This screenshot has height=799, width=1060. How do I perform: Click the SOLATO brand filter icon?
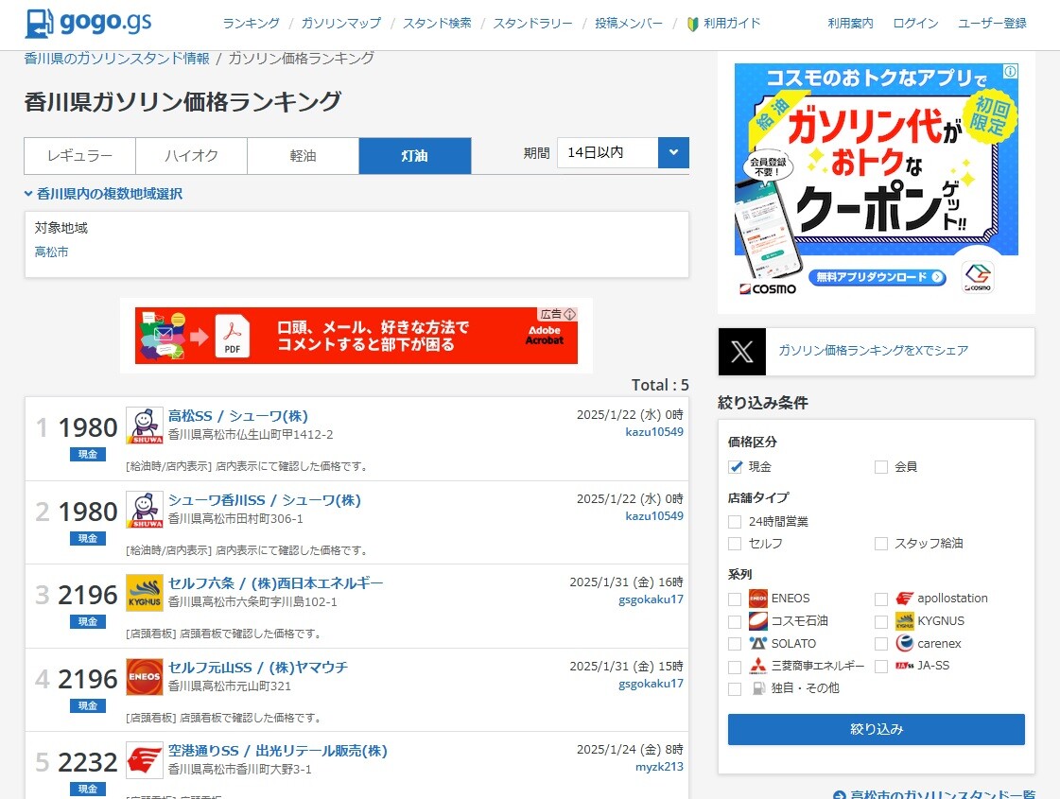[758, 644]
